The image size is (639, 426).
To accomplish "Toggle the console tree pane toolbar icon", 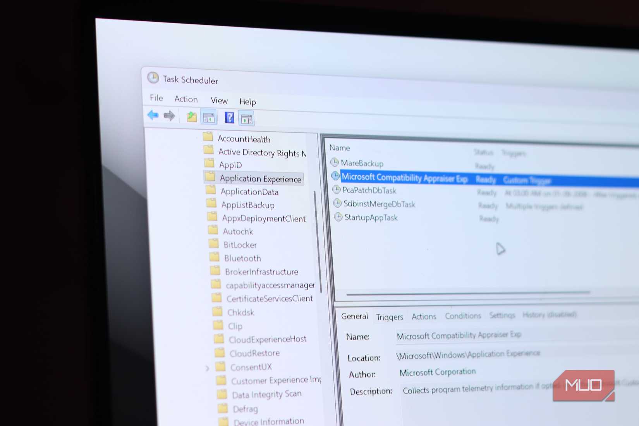I will pos(208,117).
